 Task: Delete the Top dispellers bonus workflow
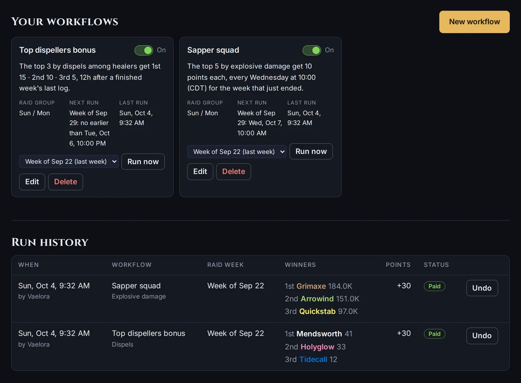coord(65,182)
